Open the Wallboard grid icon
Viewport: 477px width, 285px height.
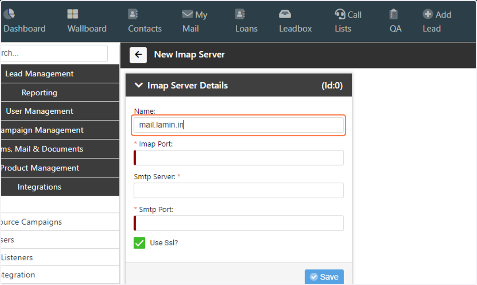[x=73, y=14]
